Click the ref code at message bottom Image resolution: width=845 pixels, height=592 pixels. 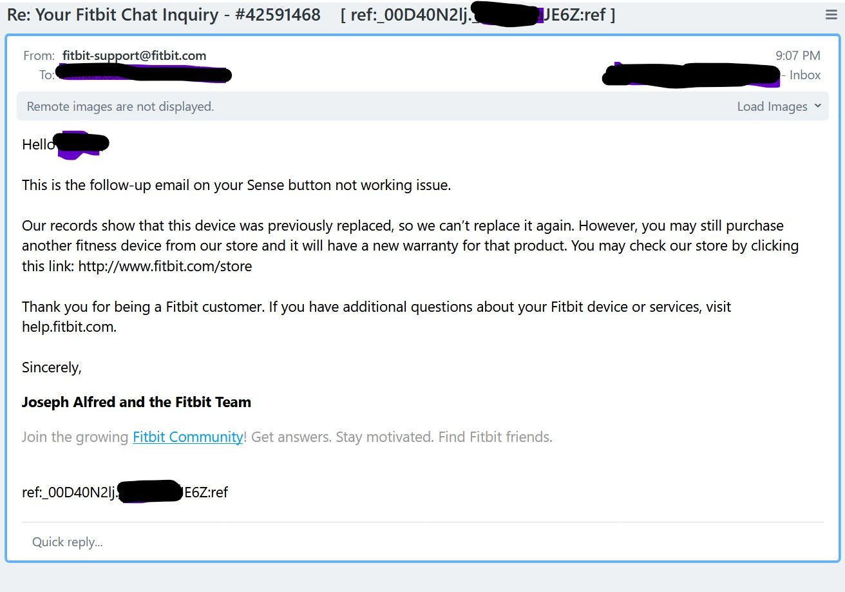point(125,493)
